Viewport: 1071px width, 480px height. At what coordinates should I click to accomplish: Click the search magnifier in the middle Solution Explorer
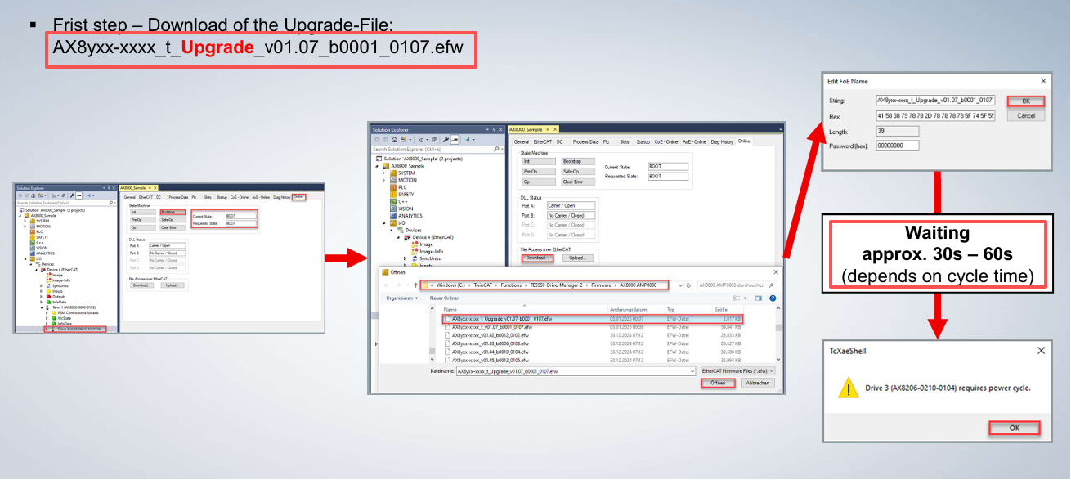[x=498, y=150]
